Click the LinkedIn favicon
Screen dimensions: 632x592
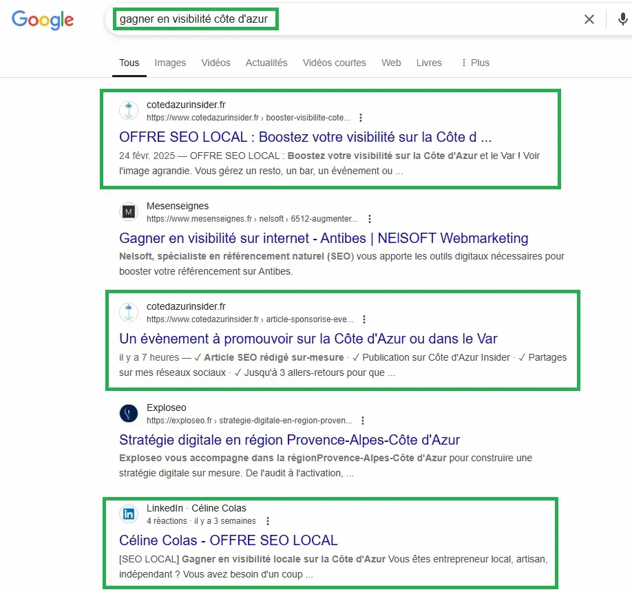pyautogui.click(x=129, y=514)
